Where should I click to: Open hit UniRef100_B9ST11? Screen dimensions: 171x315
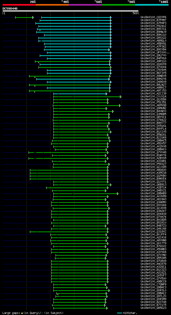tap(153, 29)
